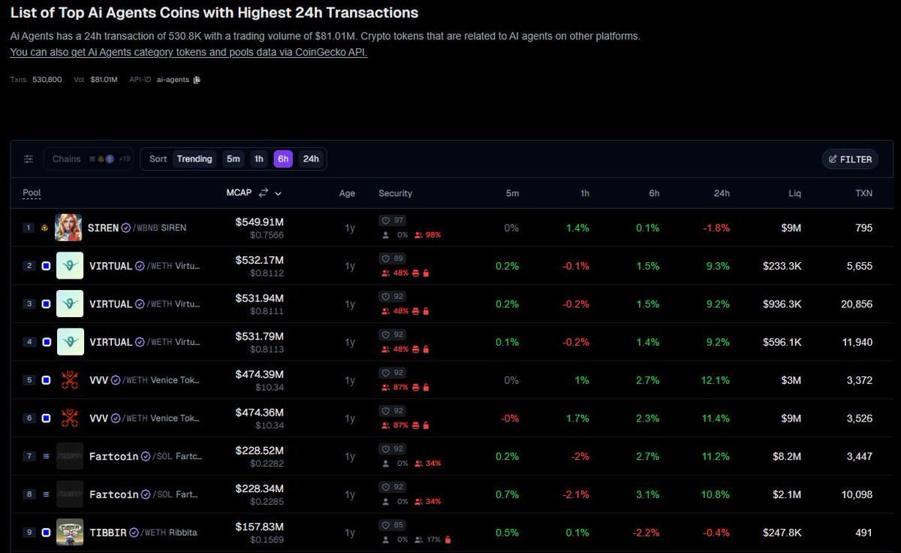Viewport: 901px width, 553px height.
Task: Copy the ai-agents API-ID
Action: [x=197, y=80]
